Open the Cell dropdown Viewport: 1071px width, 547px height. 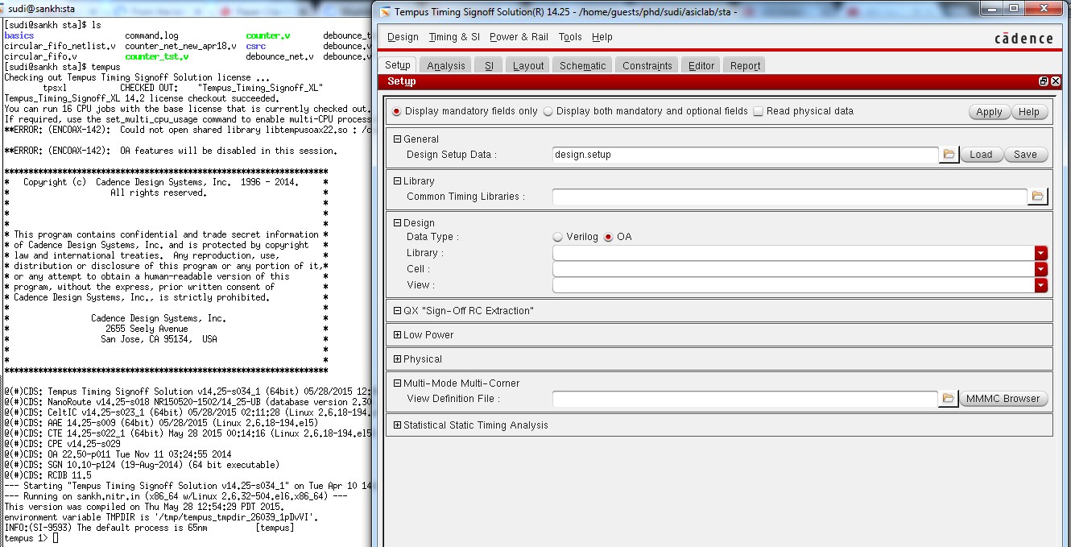[1041, 269]
